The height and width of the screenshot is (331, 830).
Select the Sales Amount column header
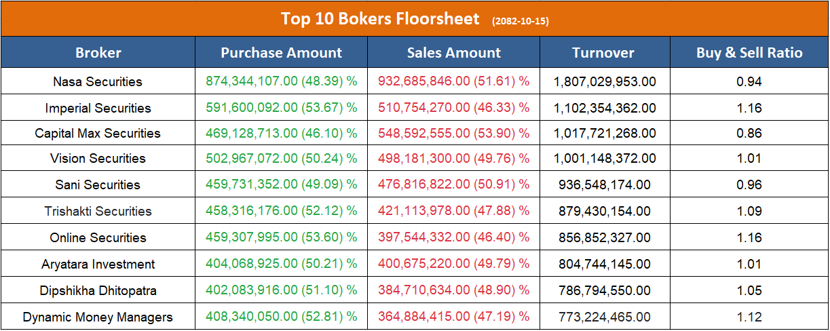(453, 53)
